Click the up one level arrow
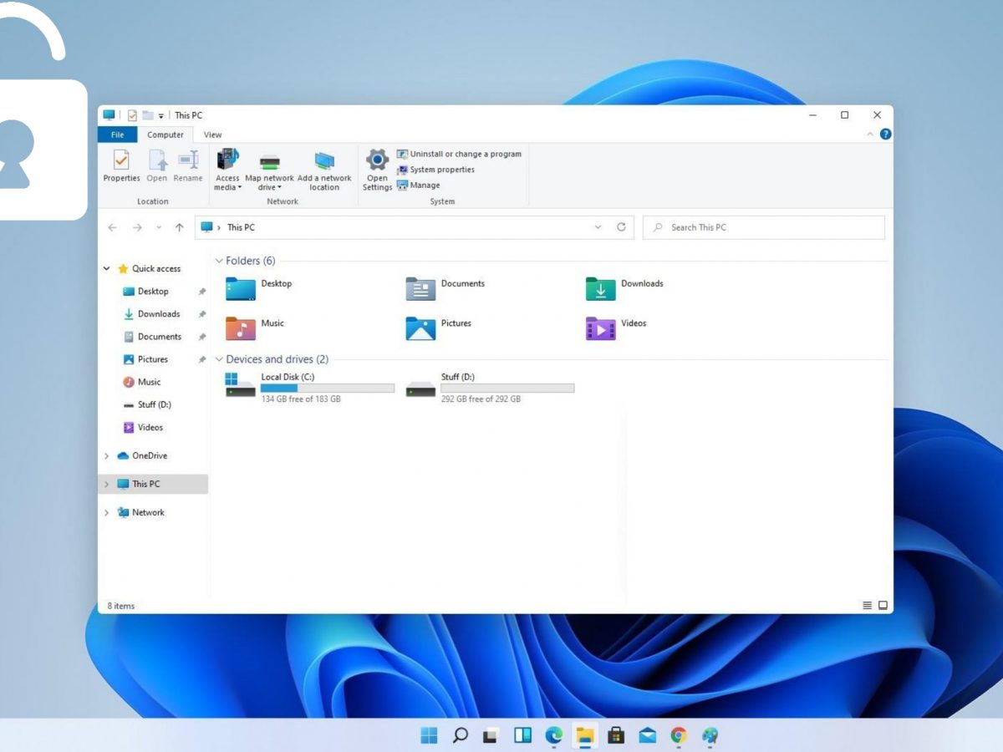Image resolution: width=1003 pixels, height=752 pixels. click(179, 227)
